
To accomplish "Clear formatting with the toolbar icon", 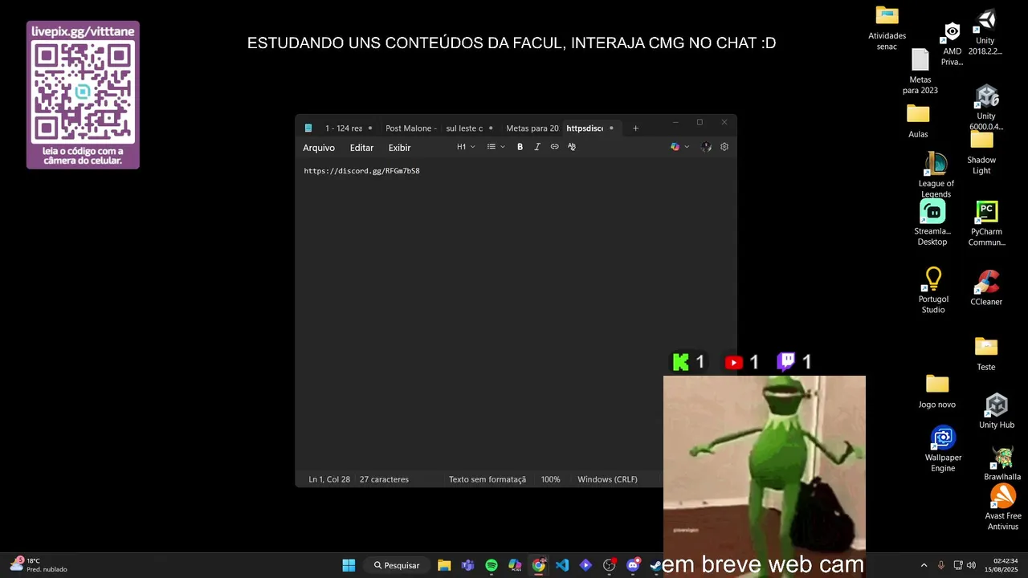I will (572, 147).
